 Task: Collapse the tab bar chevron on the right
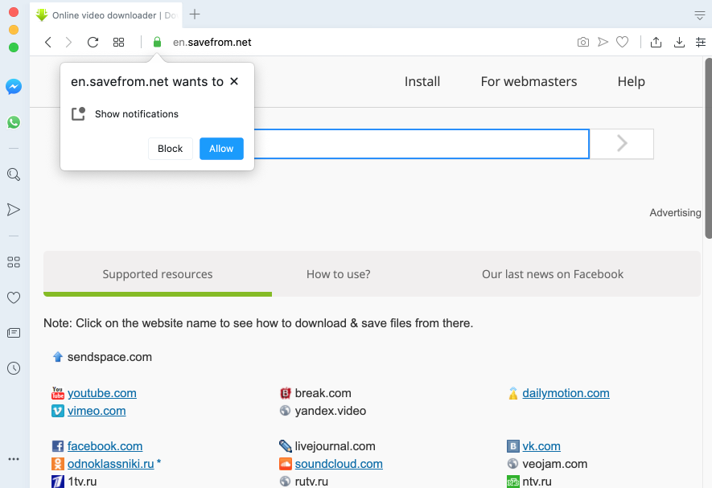699,15
